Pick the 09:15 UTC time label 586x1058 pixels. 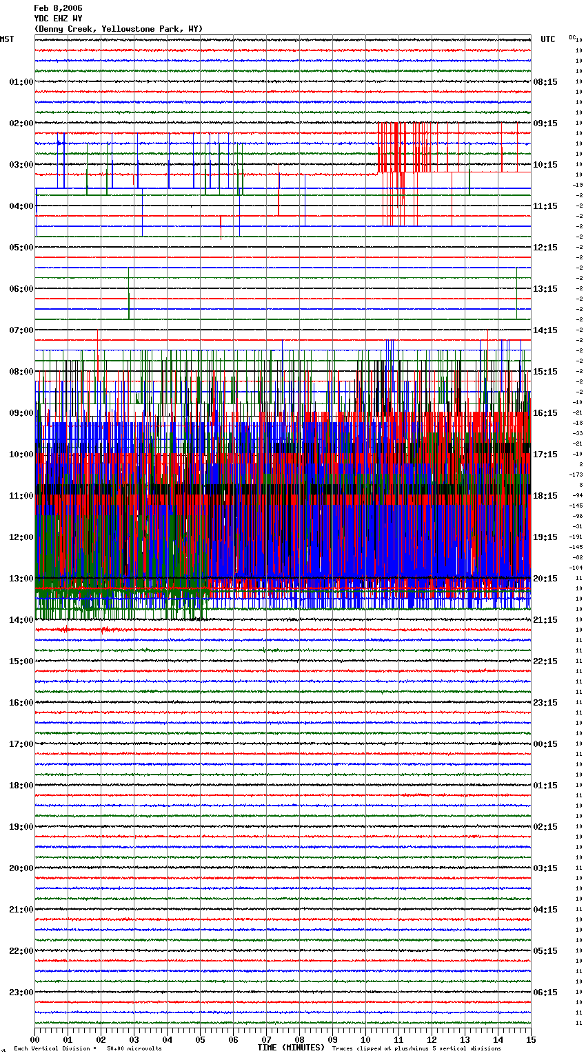(x=545, y=123)
